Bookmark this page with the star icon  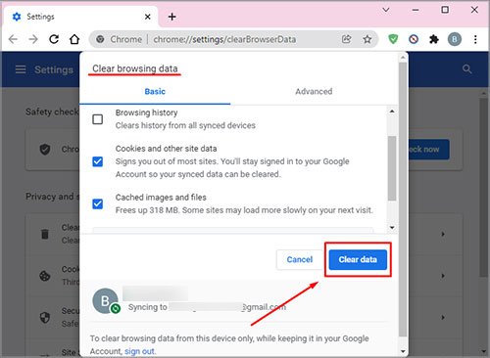point(367,39)
